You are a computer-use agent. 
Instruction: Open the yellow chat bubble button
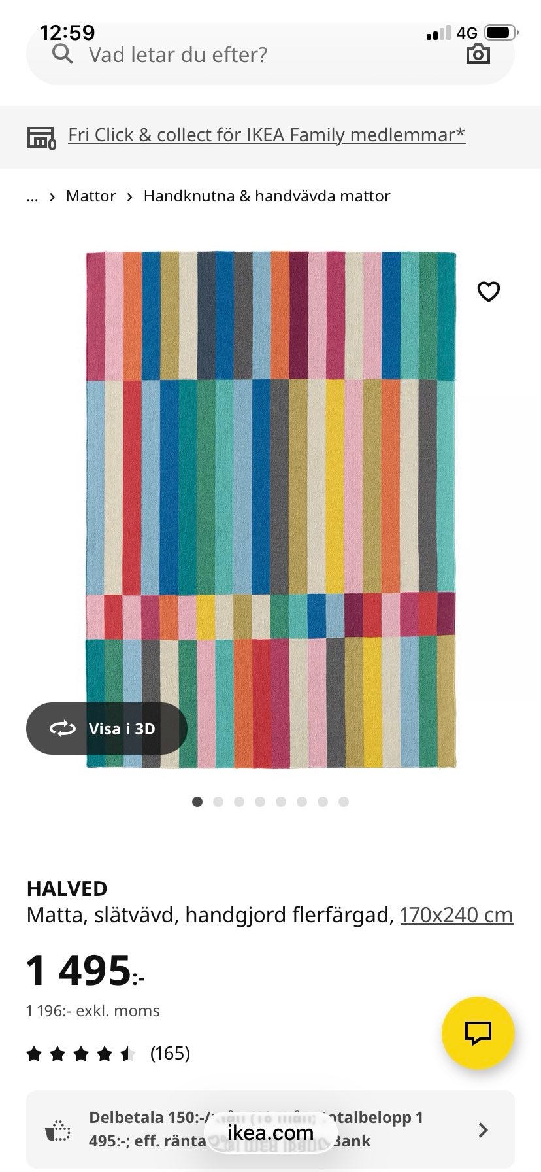(478, 1033)
